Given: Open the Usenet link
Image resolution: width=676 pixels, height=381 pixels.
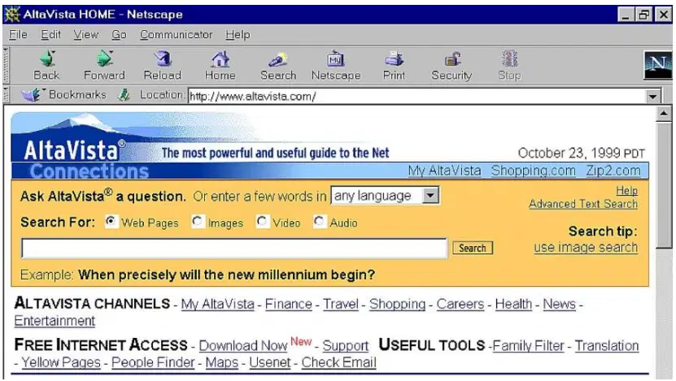Looking at the screenshot, I should pos(270,362).
